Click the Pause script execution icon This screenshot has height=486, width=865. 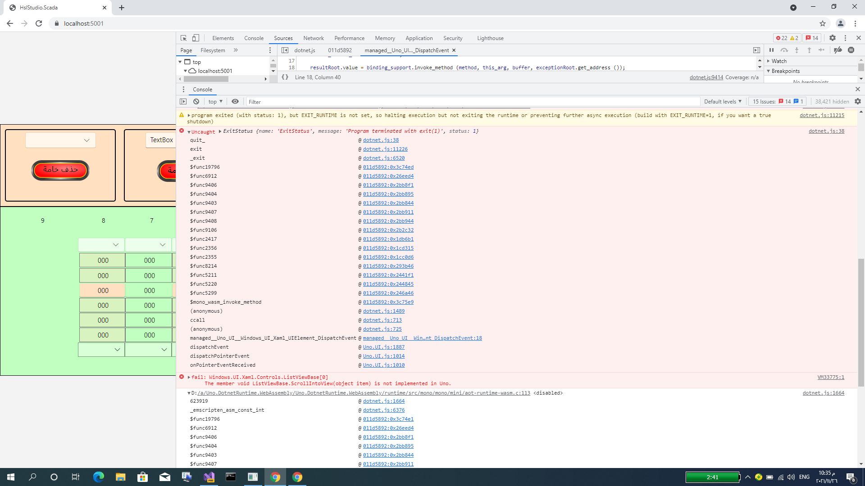click(x=772, y=50)
